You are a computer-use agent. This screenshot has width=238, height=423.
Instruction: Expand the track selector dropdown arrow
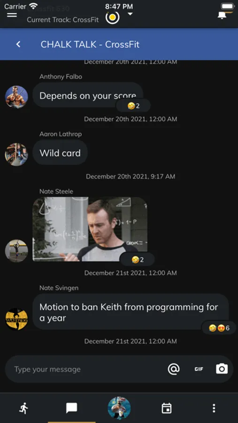pyautogui.click(x=130, y=14)
